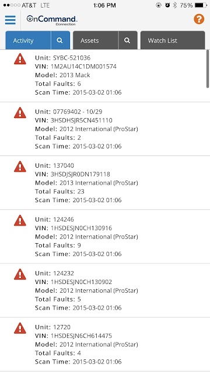Tap warning icon for unit SYBC-521036
This screenshot has height=374, width=210.
click(x=20, y=59)
